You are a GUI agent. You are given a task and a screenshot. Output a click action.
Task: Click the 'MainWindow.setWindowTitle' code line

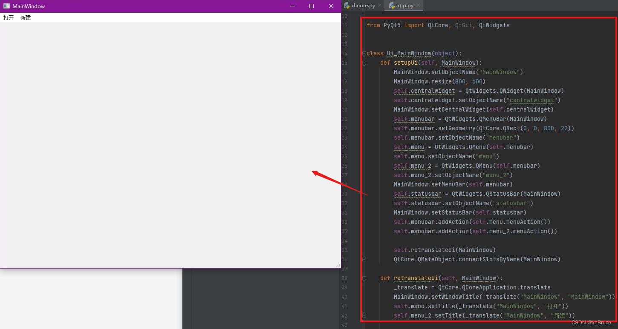pyautogui.click(x=505, y=297)
